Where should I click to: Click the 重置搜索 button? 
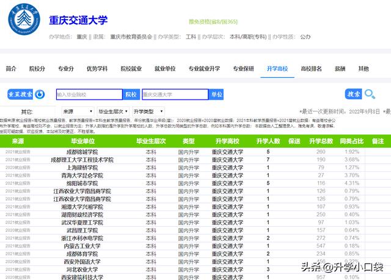pos(20,94)
